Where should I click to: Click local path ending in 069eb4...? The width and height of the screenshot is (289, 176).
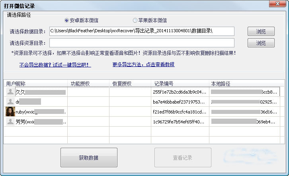[243, 122]
